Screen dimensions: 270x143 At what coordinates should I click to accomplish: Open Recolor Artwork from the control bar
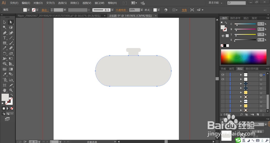click(166, 10)
